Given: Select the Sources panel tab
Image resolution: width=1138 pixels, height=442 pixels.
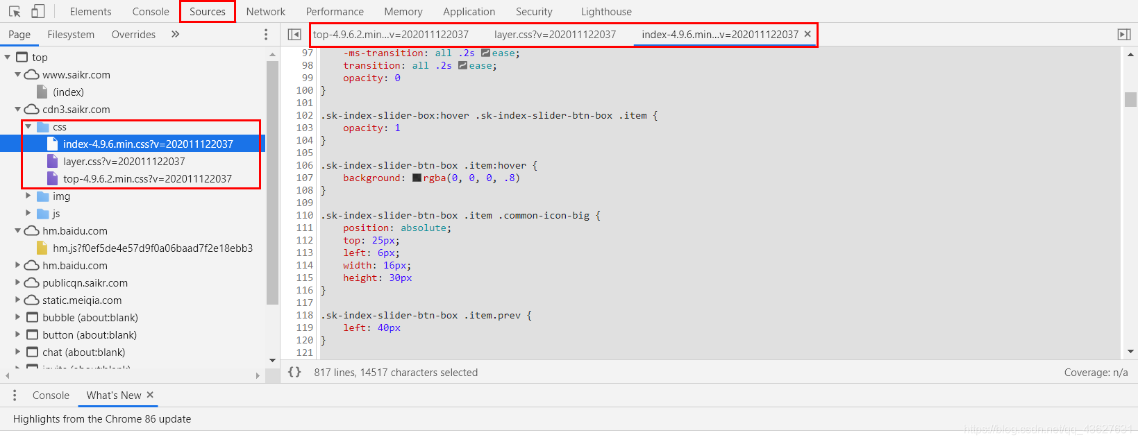Looking at the screenshot, I should pos(208,12).
